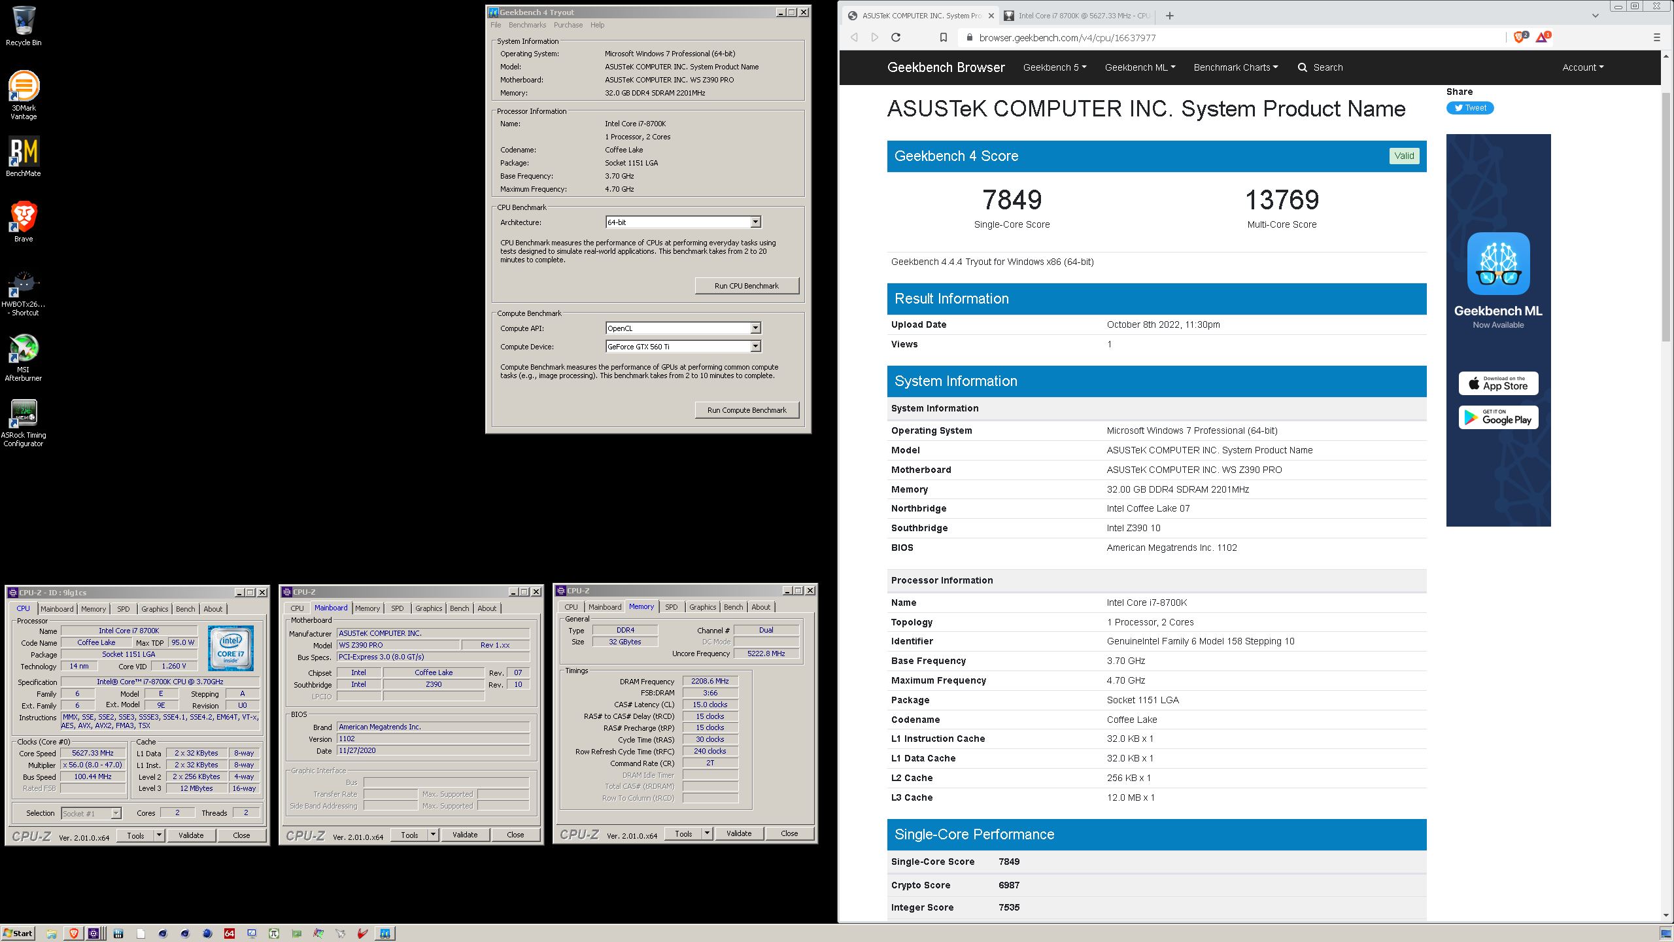This screenshot has height=942, width=1674.
Task: Click the Brave browser taskbar button
Action: click(x=73, y=933)
